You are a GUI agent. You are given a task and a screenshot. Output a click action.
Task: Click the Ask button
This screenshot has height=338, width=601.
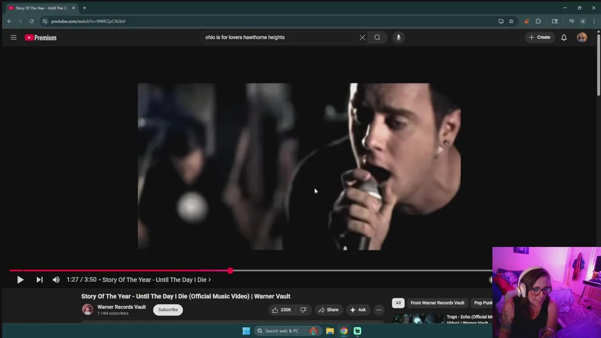coord(357,310)
